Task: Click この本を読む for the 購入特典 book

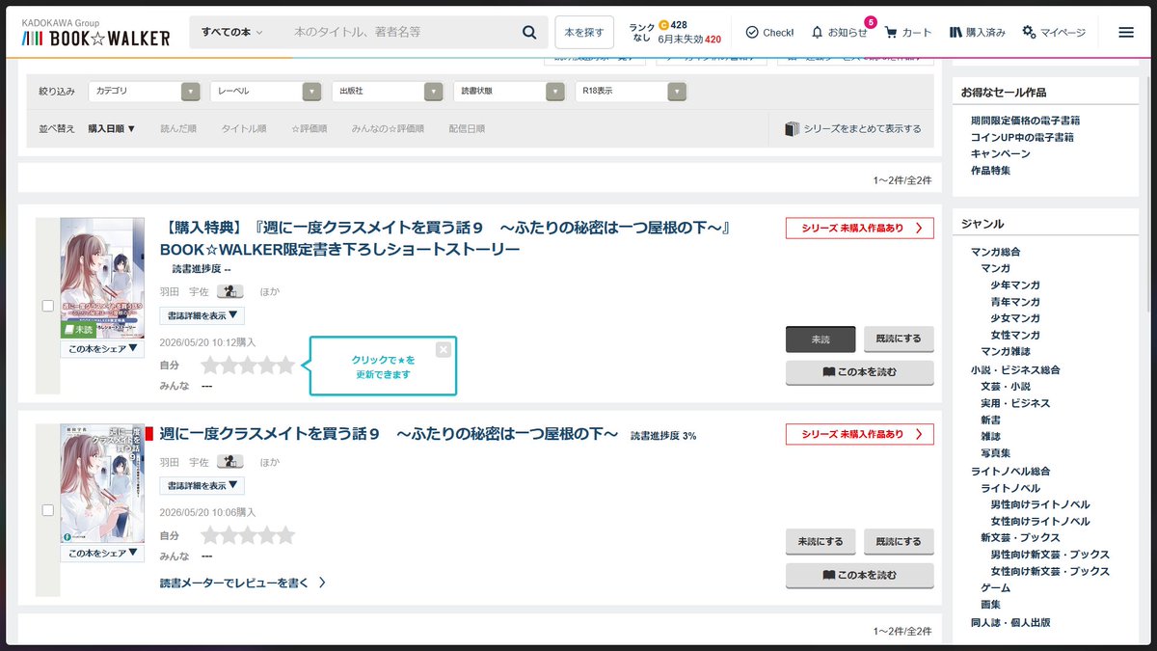Action: [x=860, y=372]
